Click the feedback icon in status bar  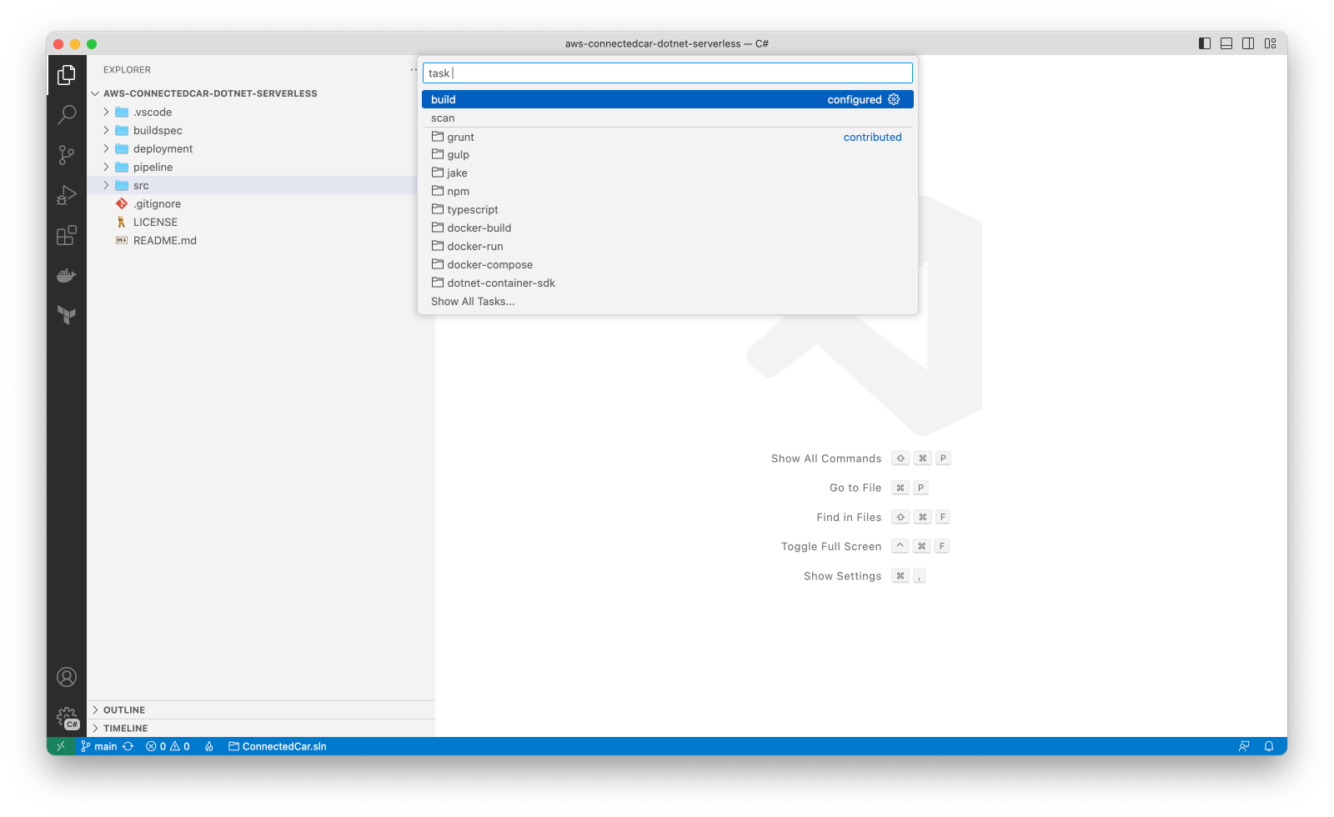pos(1244,746)
